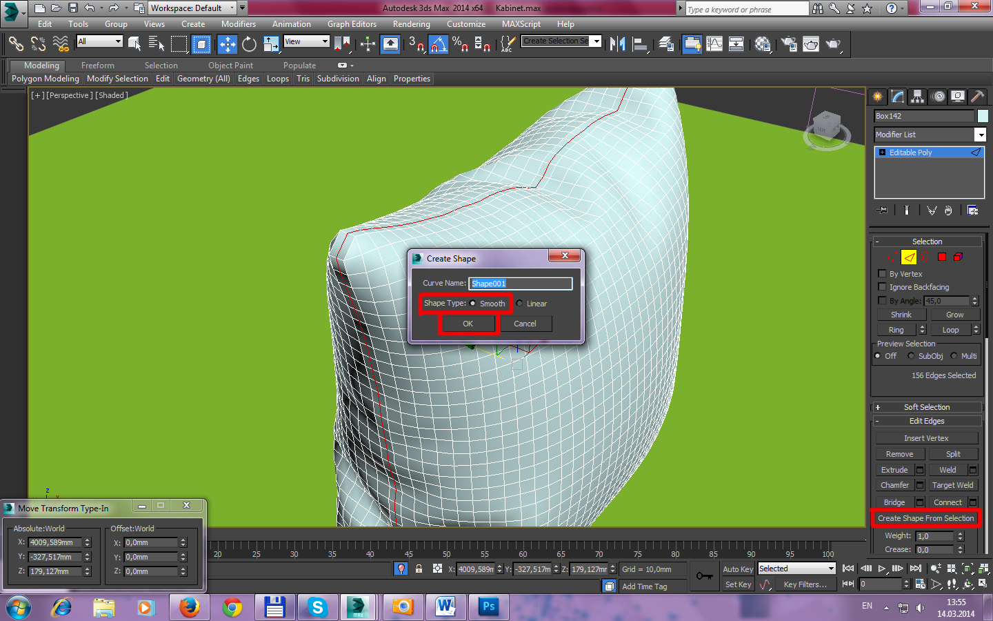
Task: Select Border sub-object level icon
Action: coord(925,257)
